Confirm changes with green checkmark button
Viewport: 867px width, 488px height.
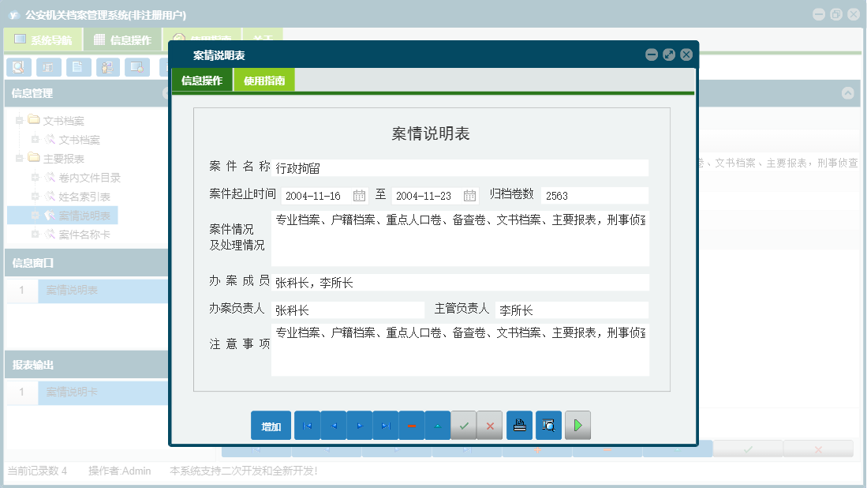click(465, 425)
